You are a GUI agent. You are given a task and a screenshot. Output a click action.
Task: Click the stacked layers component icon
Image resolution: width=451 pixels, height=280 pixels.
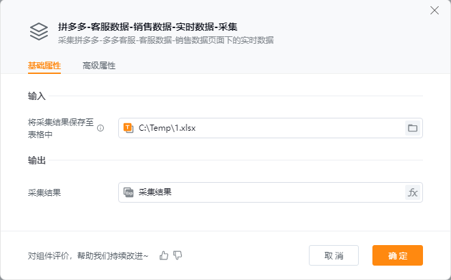click(38, 32)
